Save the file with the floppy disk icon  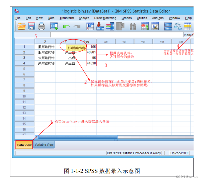coord(31,26)
